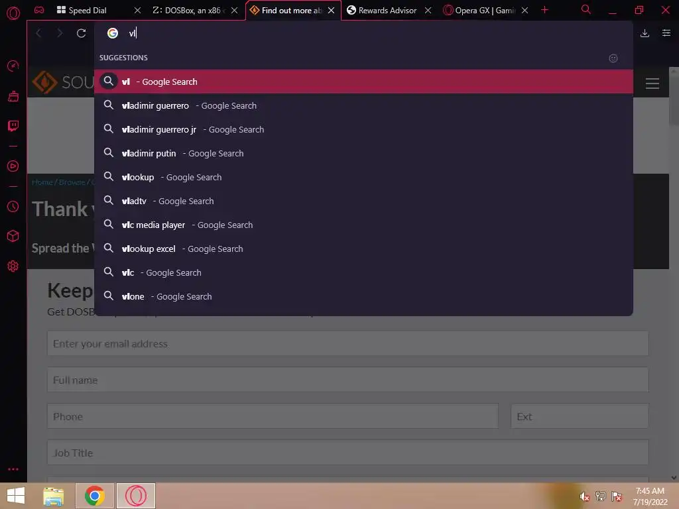Select the 'vlone' search suggestion
Viewport: 679px width, 509px height.
364,296
